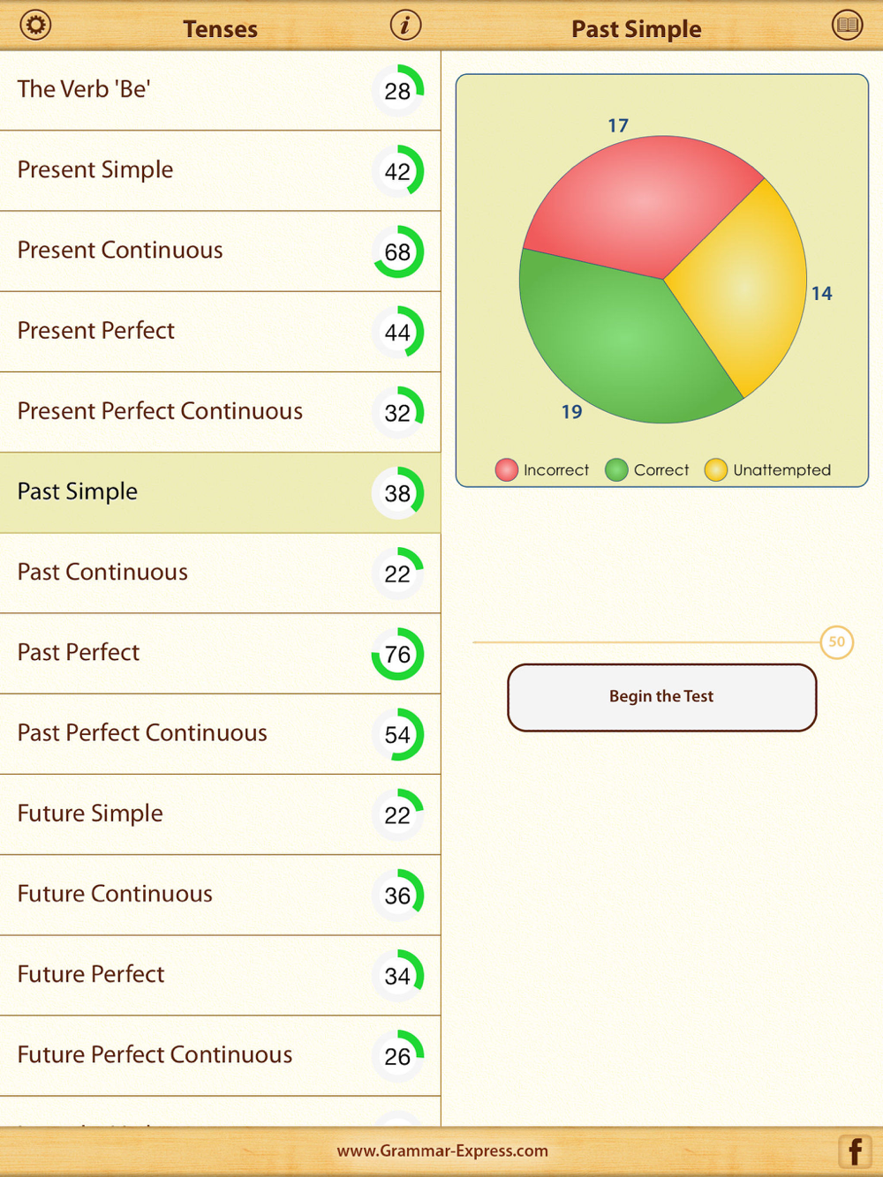The image size is (883, 1177).
Task: Pick Future Perfect Continuous entry
Action: (x=220, y=1056)
